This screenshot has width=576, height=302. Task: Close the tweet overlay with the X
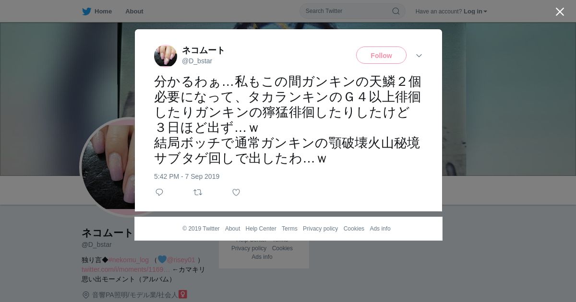click(x=560, y=12)
